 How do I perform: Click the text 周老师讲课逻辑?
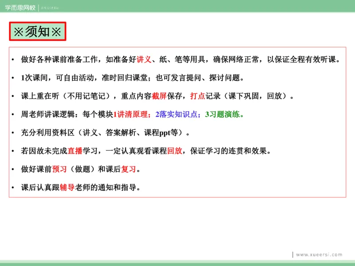(x=48, y=114)
